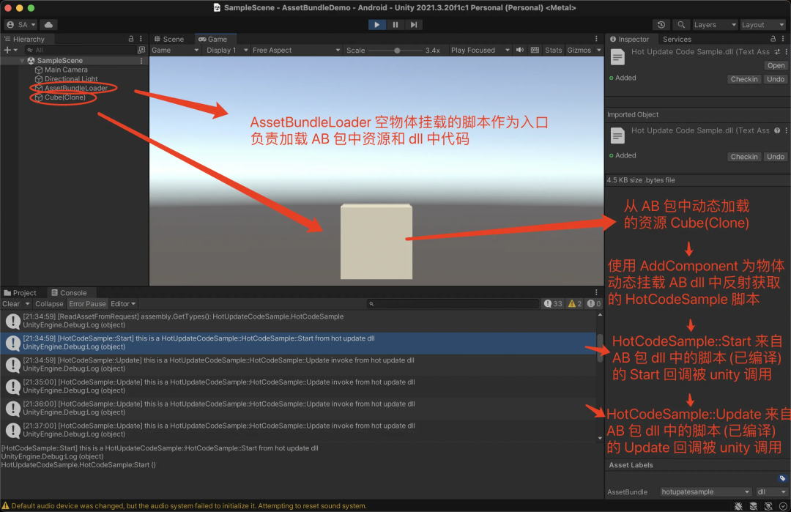Image resolution: width=791 pixels, height=512 pixels.
Task: Select AssetBundleLoader in the Hierarchy
Action: (75, 88)
